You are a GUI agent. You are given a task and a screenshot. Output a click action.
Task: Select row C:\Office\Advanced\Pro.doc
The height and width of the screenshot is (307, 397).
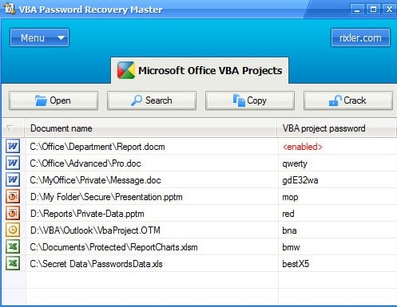199,163
